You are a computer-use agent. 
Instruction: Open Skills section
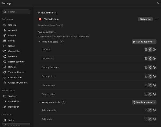coord(16,120)
